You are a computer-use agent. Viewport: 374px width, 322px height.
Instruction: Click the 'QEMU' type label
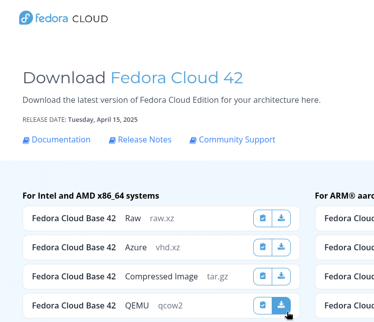click(x=137, y=306)
